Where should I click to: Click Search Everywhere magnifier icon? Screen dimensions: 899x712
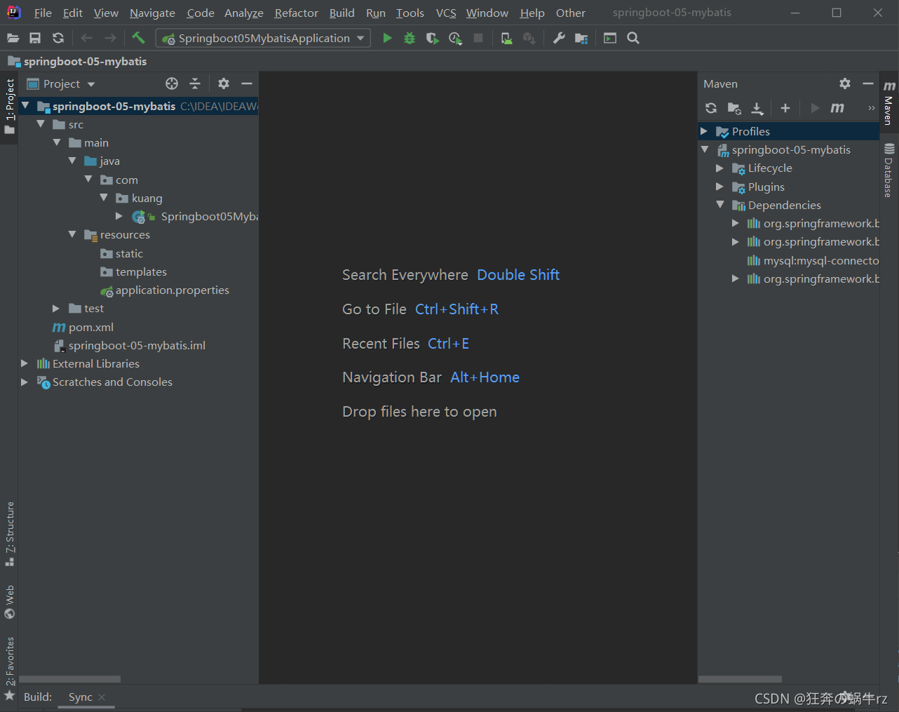[x=633, y=38]
